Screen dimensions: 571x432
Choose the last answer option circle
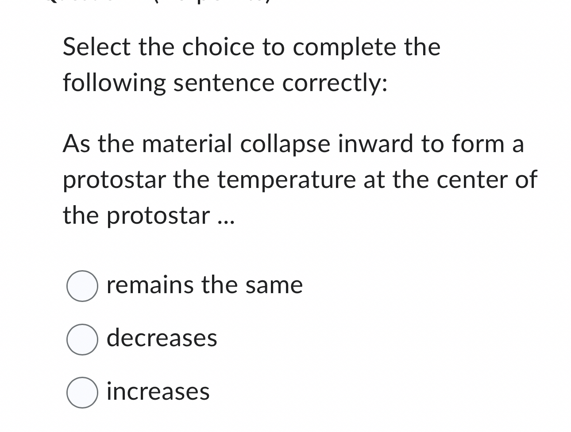[x=82, y=392]
